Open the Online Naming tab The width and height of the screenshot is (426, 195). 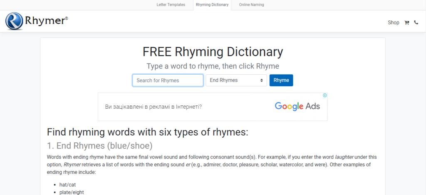coord(251,5)
